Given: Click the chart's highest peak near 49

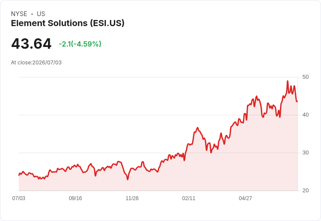Looking at the screenshot, I should point(287,81).
